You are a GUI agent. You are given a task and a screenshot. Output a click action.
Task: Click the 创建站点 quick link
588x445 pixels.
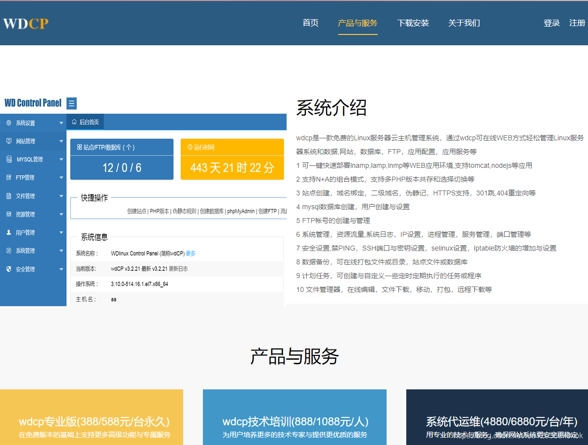point(136,211)
